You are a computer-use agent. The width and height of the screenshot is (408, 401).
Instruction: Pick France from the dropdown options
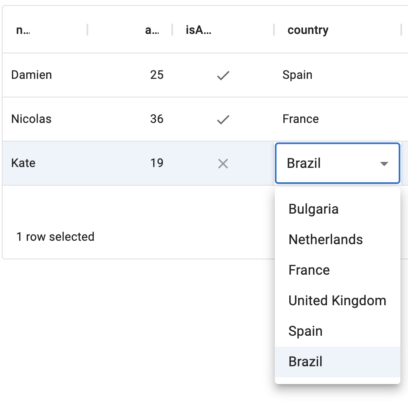tap(309, 270)
